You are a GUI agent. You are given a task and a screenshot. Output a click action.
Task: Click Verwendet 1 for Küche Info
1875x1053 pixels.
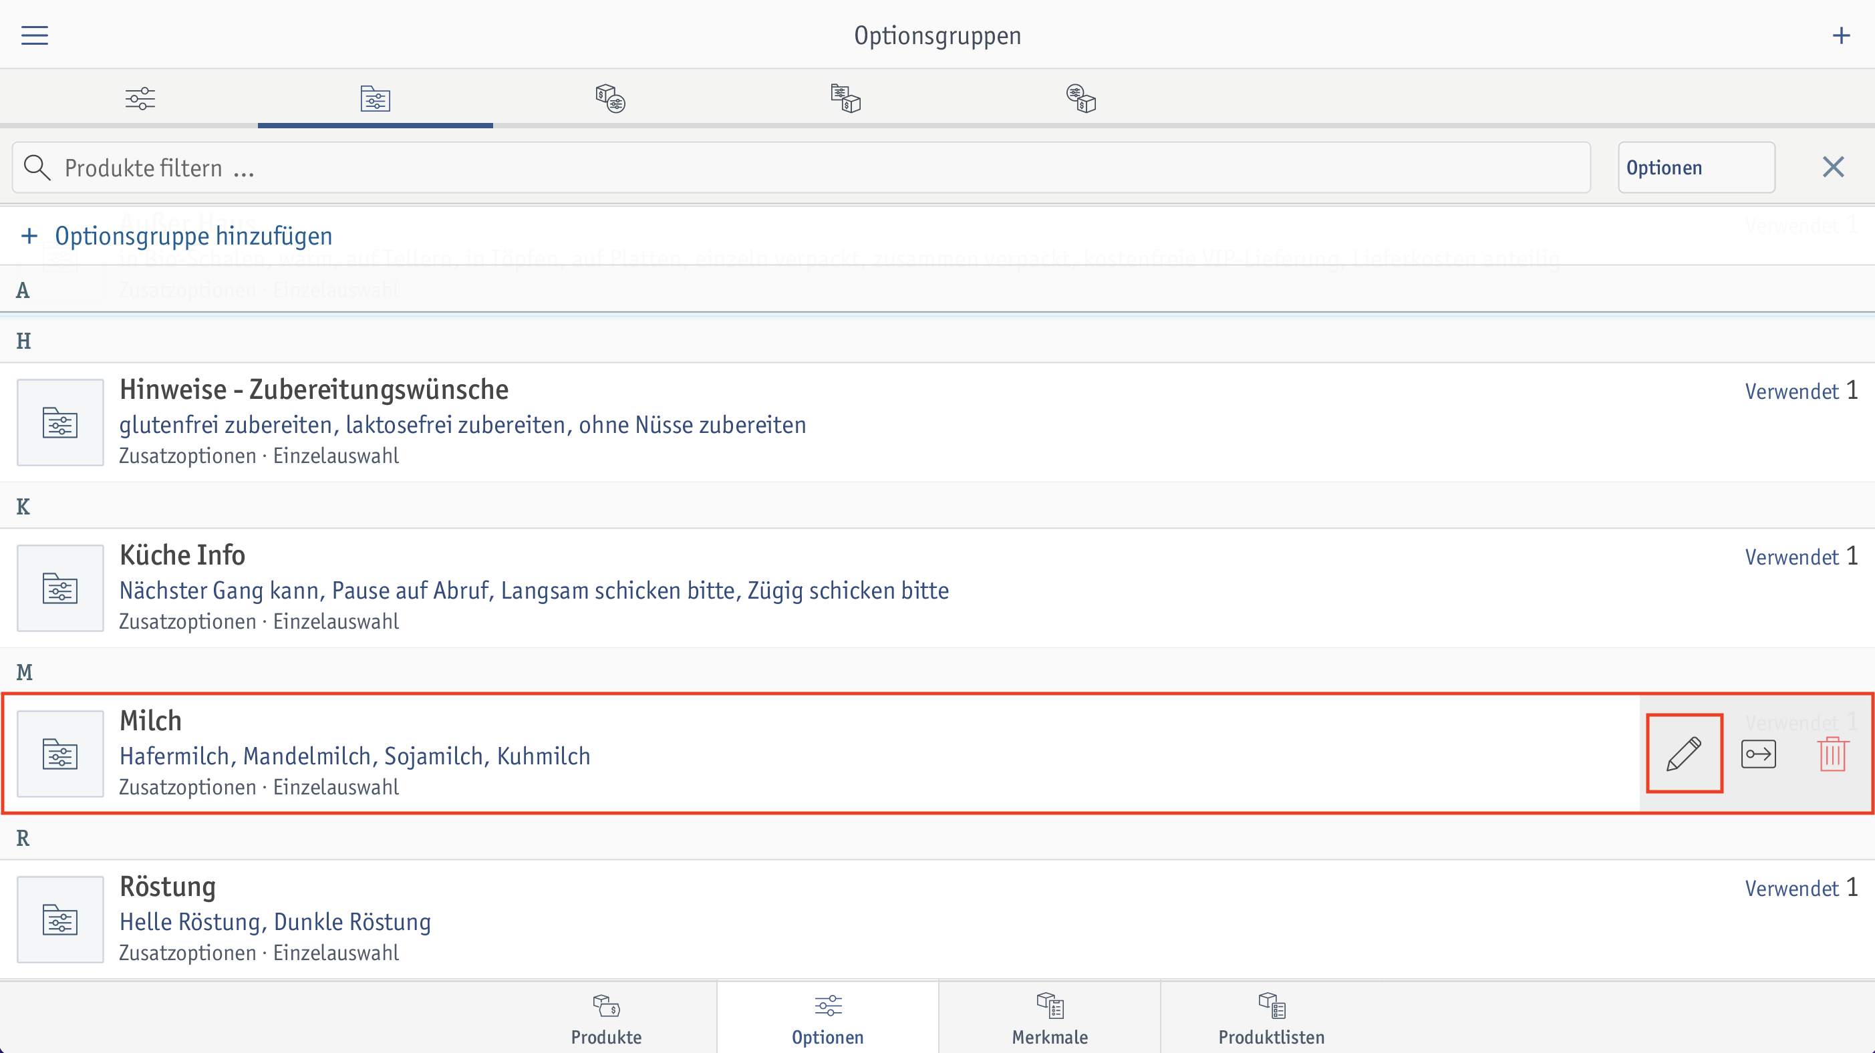tap(1801, 557)
